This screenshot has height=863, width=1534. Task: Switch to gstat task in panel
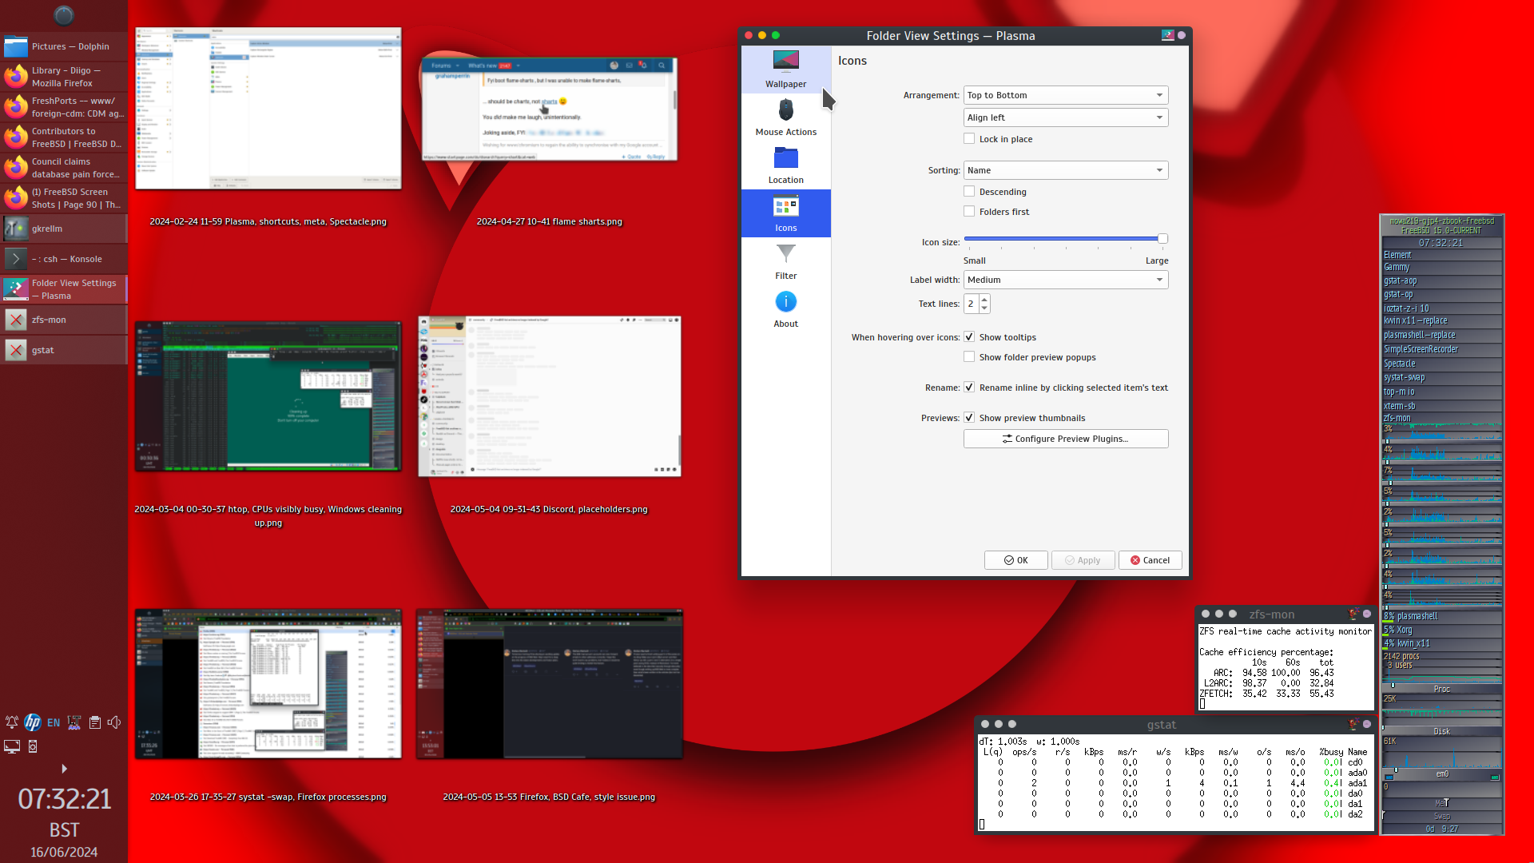[x=64, y=350]
